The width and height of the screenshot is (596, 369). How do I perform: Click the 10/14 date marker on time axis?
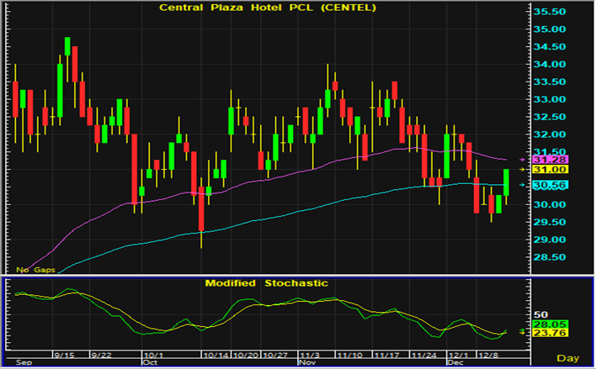click(x=216, y=355)
